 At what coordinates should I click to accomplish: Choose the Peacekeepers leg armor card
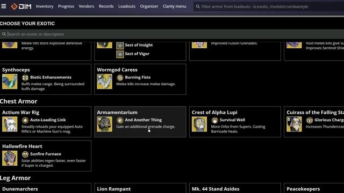[314, 188]
